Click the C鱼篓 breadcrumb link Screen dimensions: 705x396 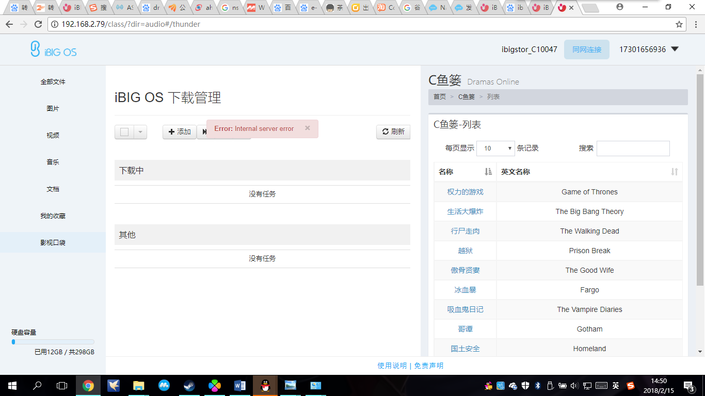pyautogui.click(x=467, y=97)
